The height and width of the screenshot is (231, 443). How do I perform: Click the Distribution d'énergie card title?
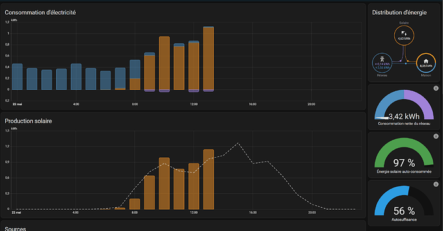point(399,12)
